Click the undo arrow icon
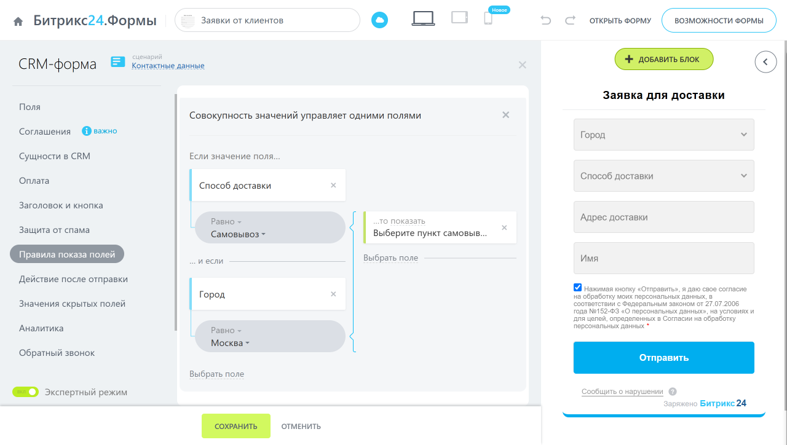Image resolution: width=787 pixels, height=445 pixels. click(x=545, y=20)
